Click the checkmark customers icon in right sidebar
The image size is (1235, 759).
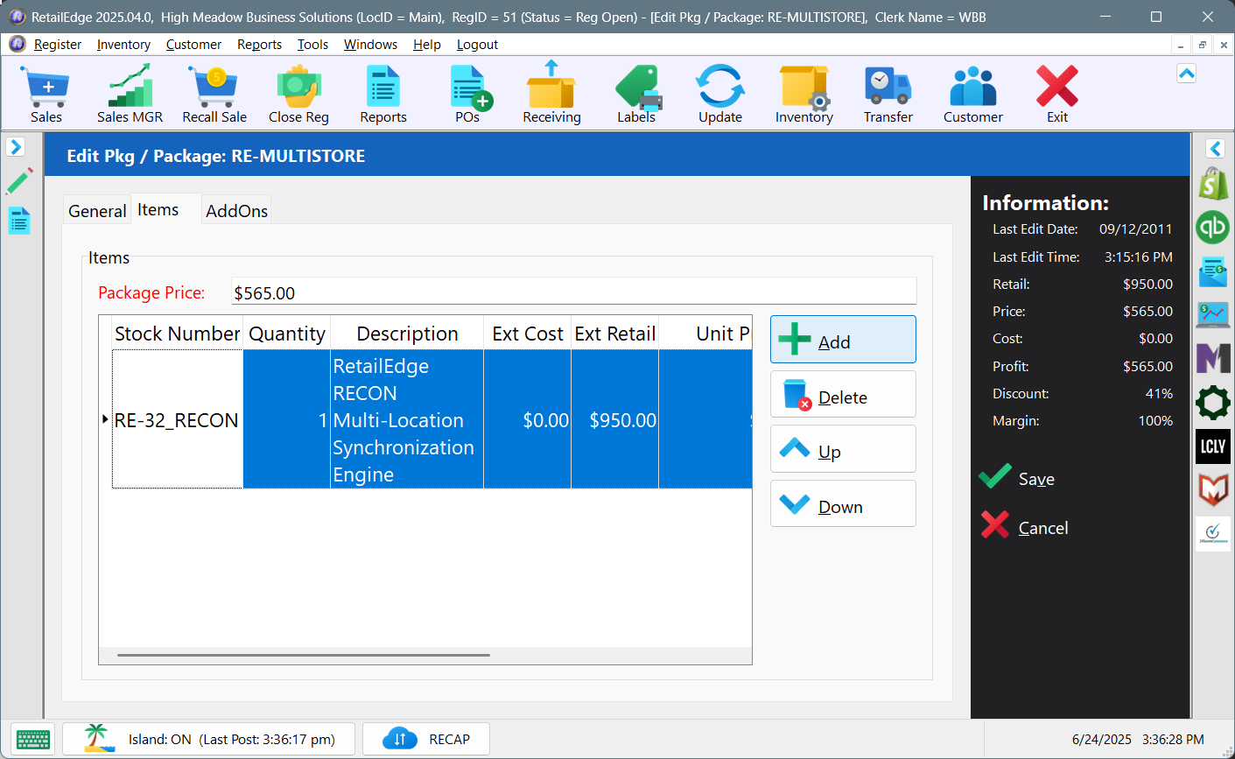(1213, 533)
